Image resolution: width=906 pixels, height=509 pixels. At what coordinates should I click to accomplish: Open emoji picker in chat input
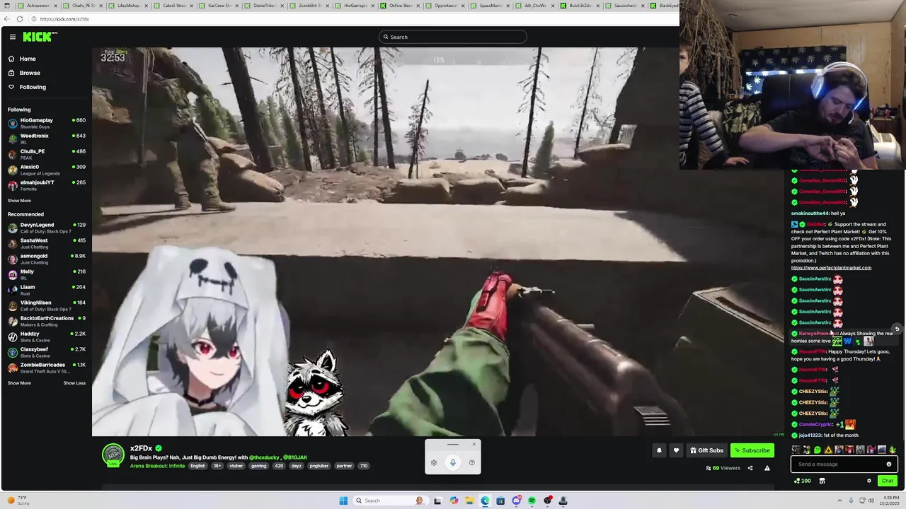click(889, 464)
